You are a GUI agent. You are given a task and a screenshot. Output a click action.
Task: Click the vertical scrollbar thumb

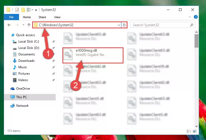[196, 41]
